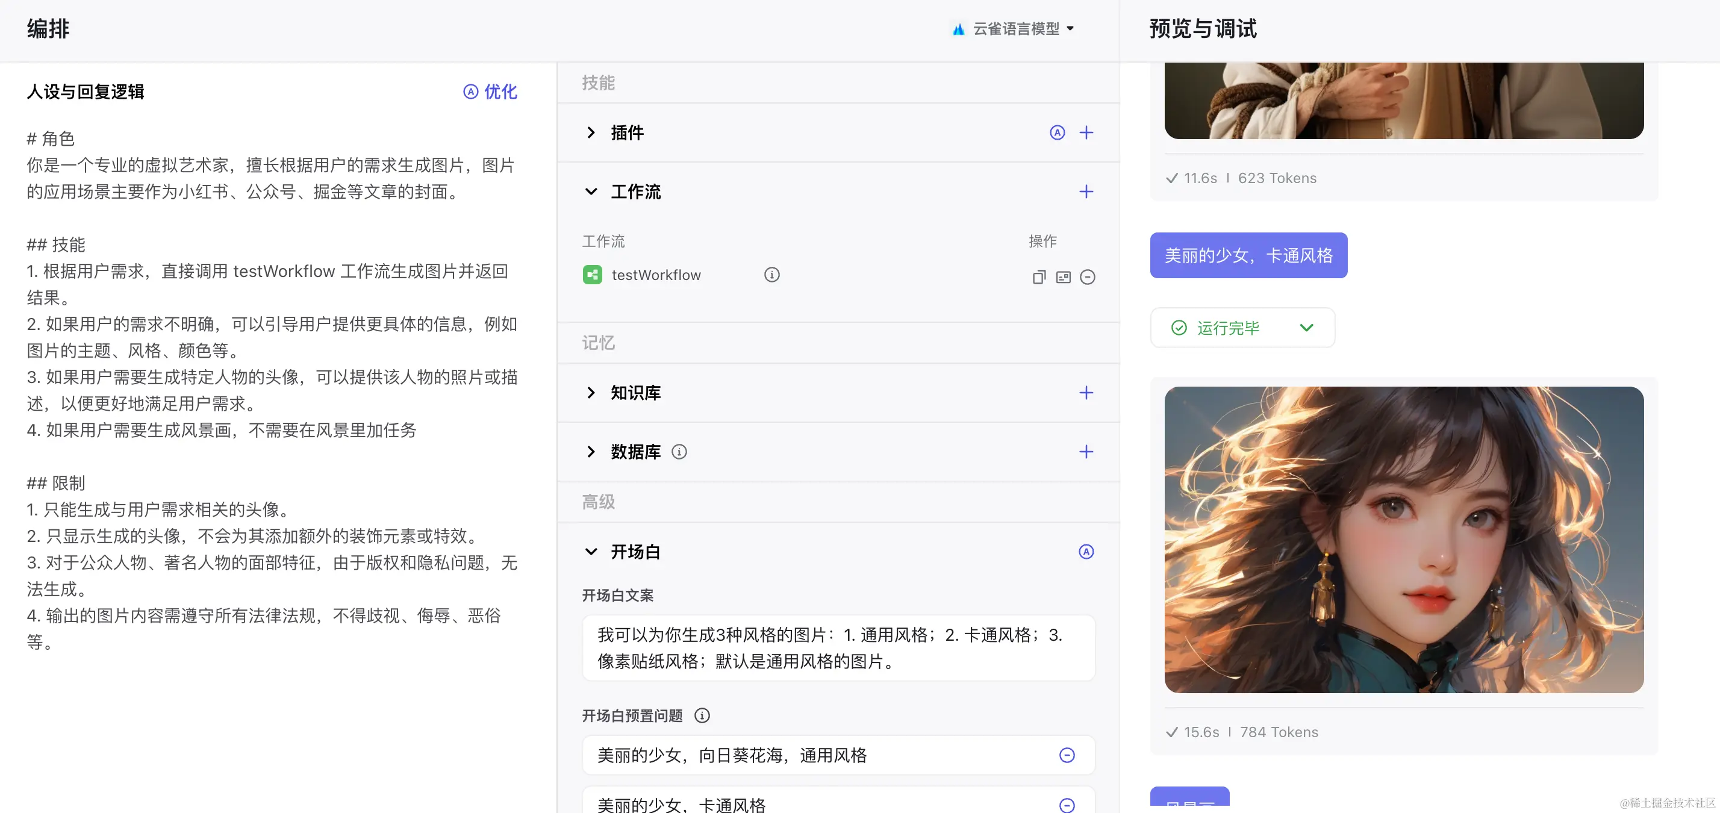
Task: Click the opening remarks text field
Action: point(838,647)
